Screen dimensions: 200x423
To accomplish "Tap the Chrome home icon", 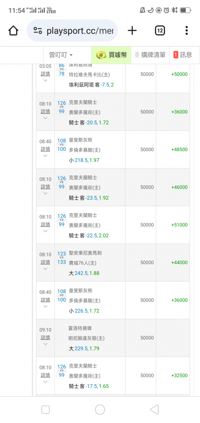I will coord(13,30).
